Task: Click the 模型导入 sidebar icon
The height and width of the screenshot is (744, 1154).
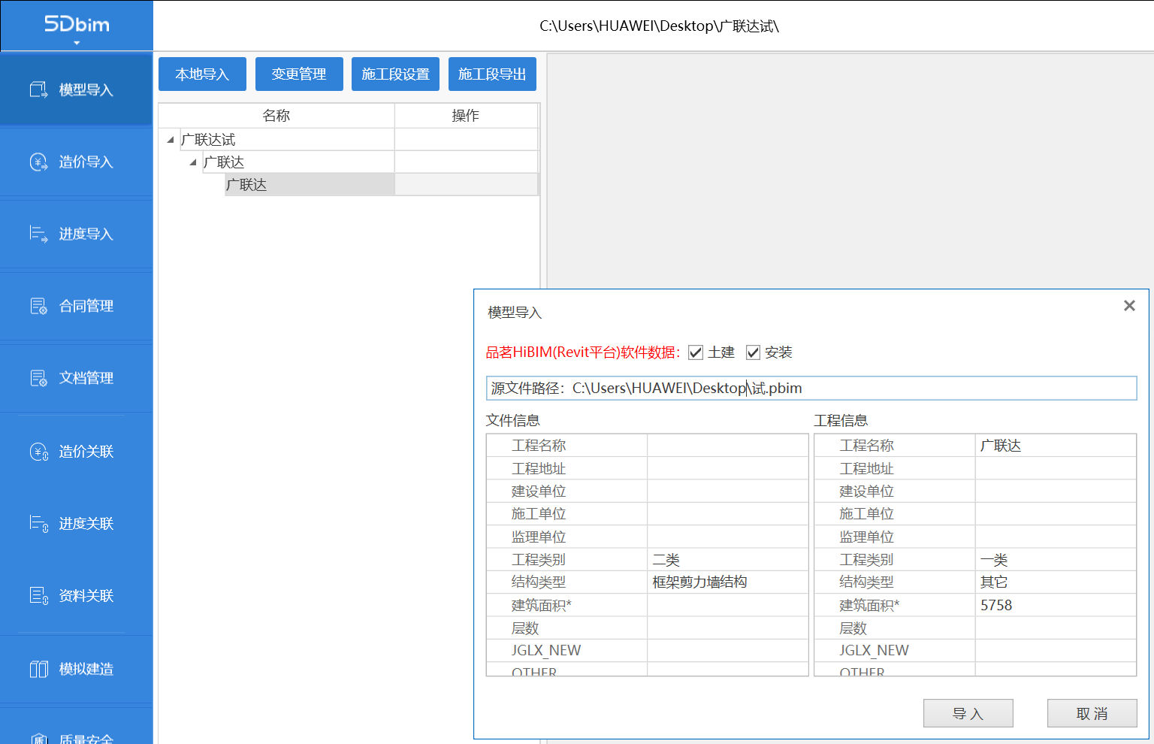Action: (x=38, y=90)
